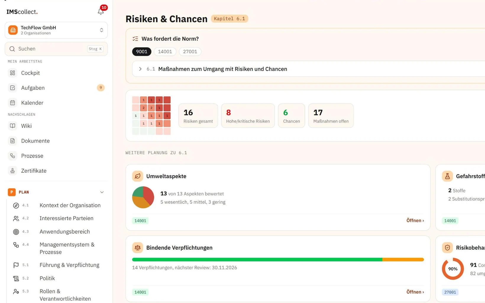Click the Suchen search field

[56, 49]
